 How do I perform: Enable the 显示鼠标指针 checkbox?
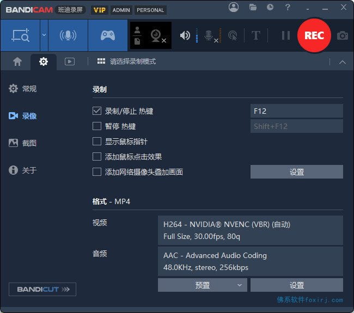(x=97, y=142)
